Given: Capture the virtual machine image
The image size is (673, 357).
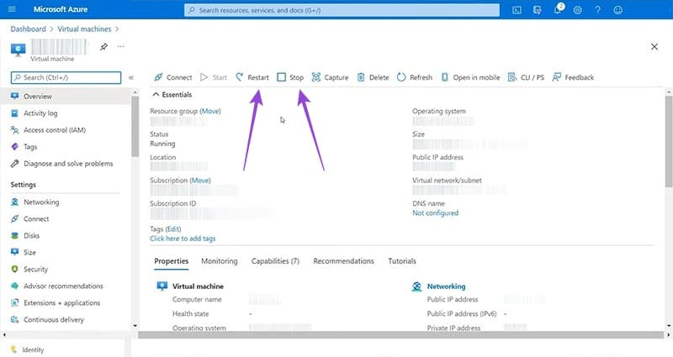Looking at the screenshot, I should click(x=330, y=77).
